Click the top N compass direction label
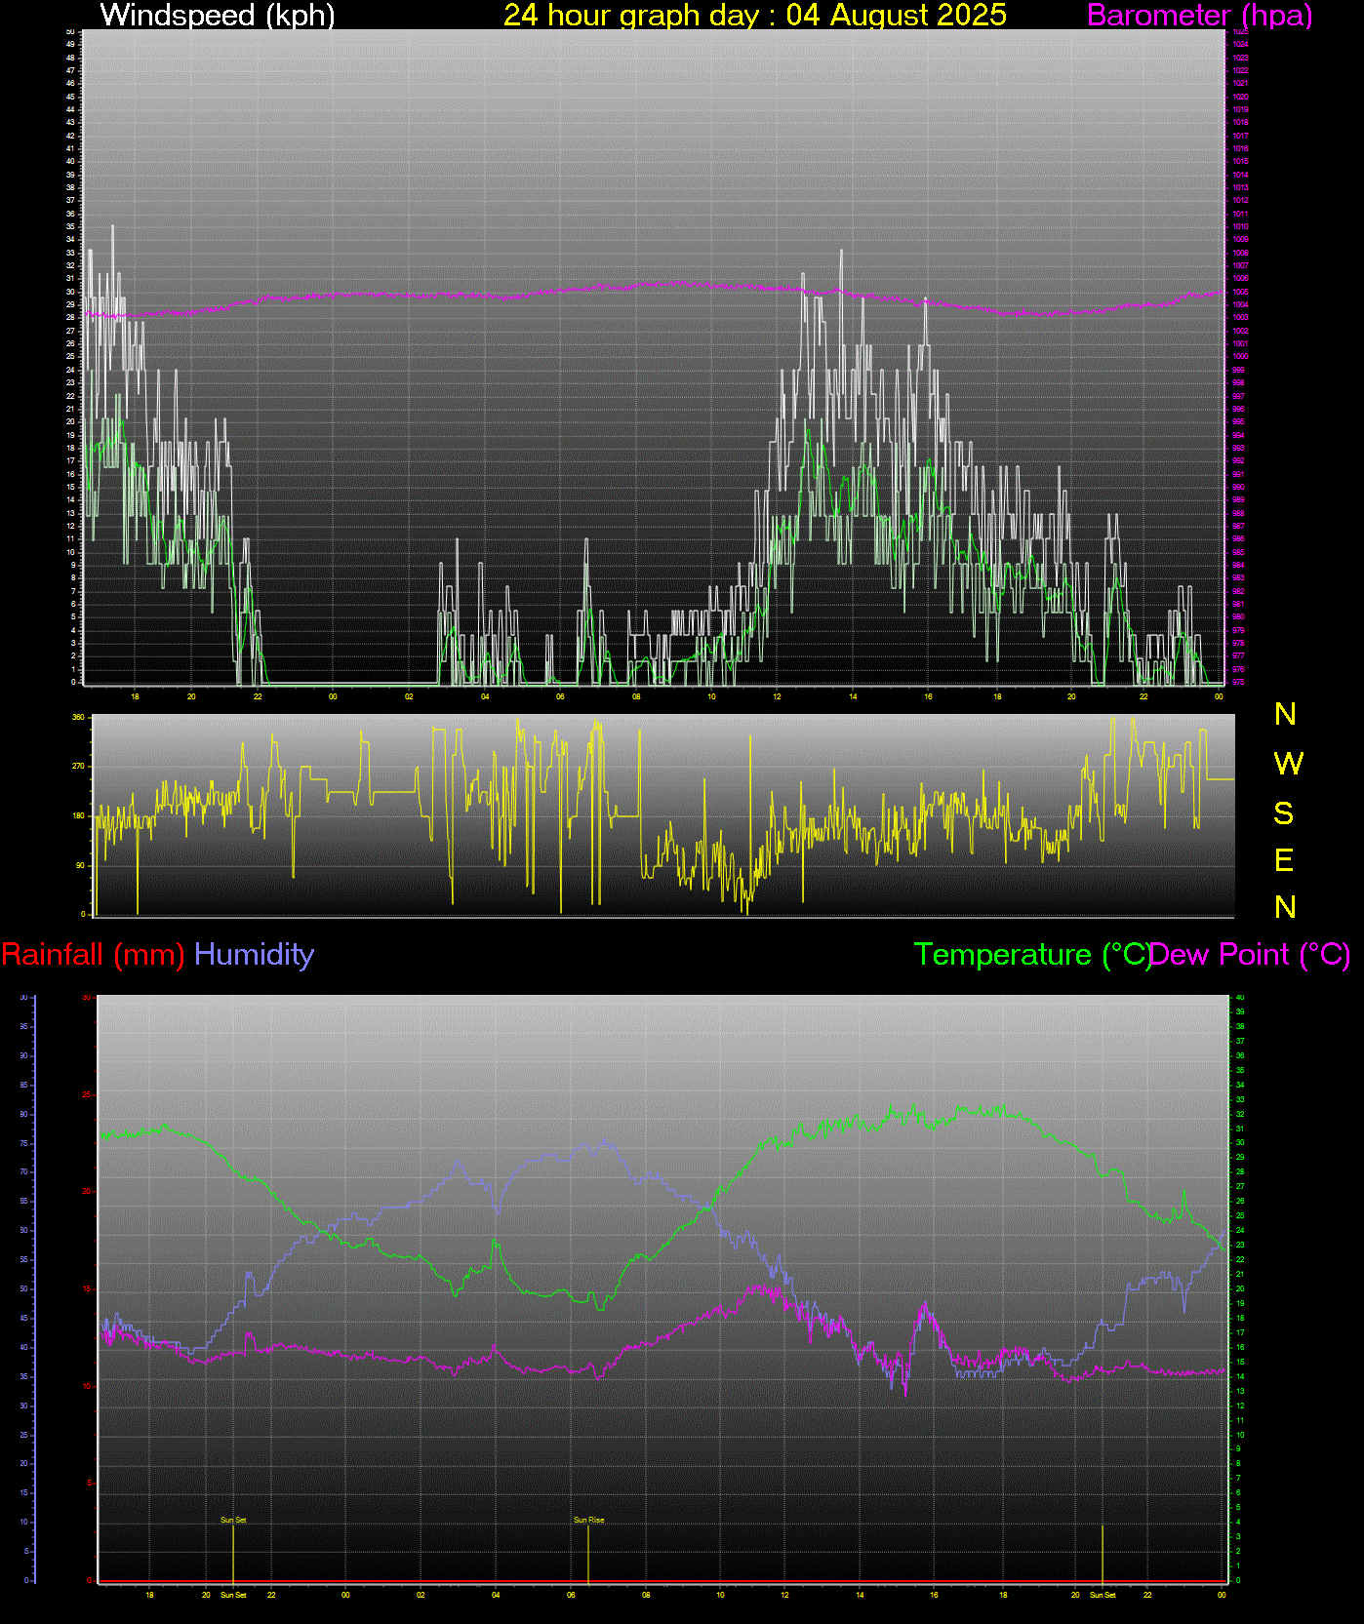 pos(1285,715)
